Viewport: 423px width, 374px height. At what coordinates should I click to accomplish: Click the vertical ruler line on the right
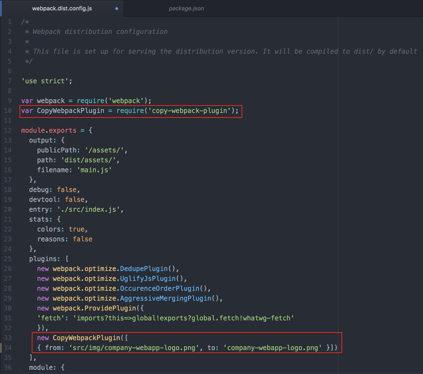pyautogui.click(x=338, y=185)
